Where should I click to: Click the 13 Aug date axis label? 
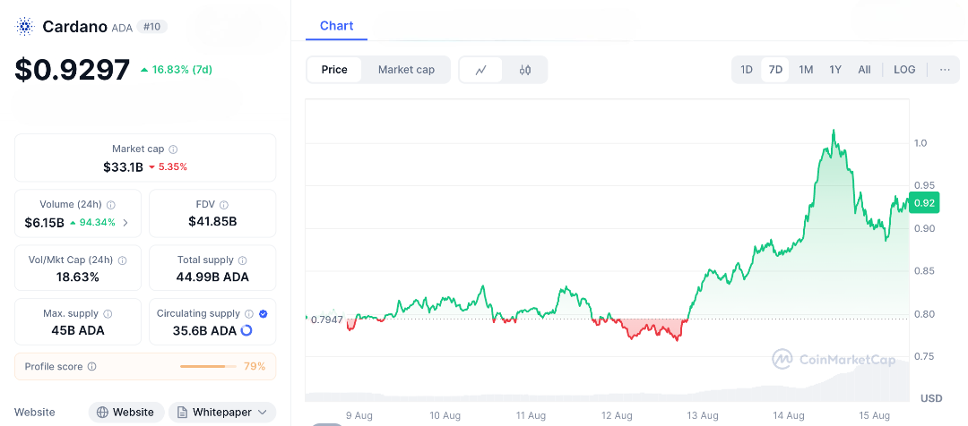[704, 415]
